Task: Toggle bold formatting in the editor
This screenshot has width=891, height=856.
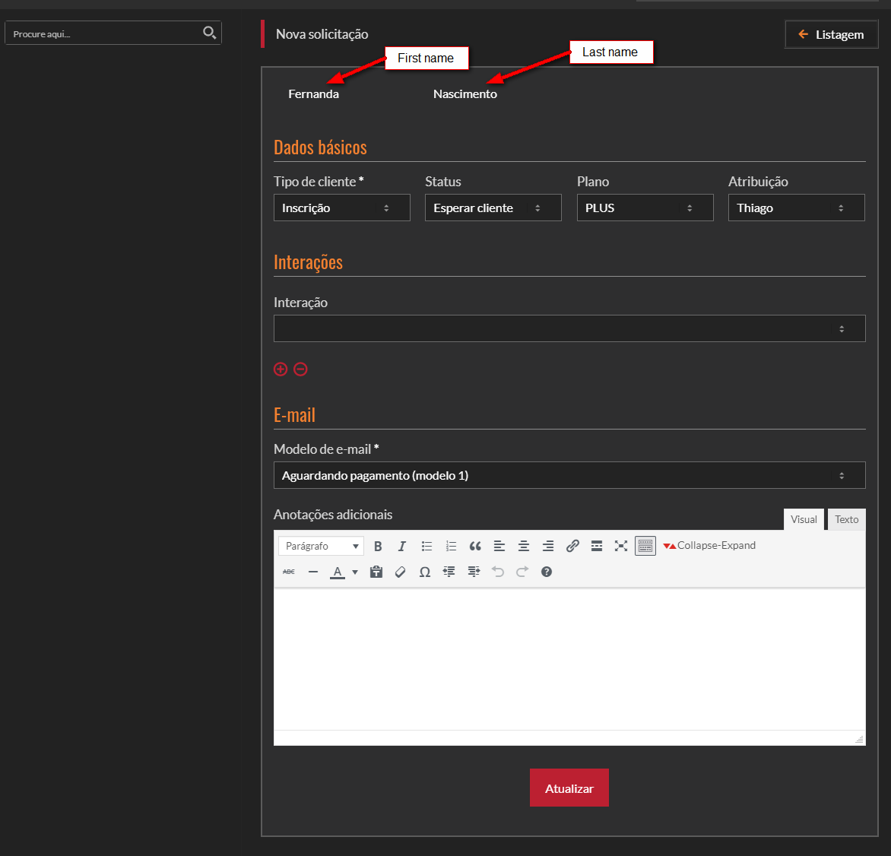Action: [378, 546]
